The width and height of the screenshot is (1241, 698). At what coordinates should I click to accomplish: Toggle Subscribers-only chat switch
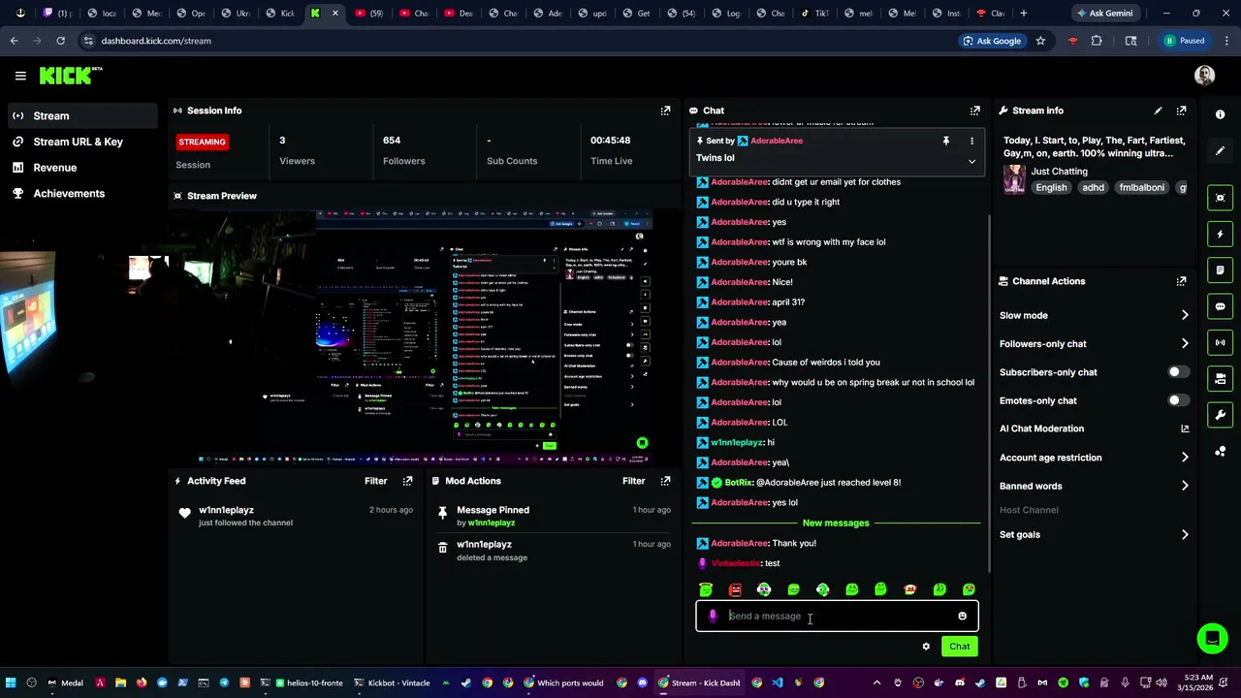coord(1177,372)
